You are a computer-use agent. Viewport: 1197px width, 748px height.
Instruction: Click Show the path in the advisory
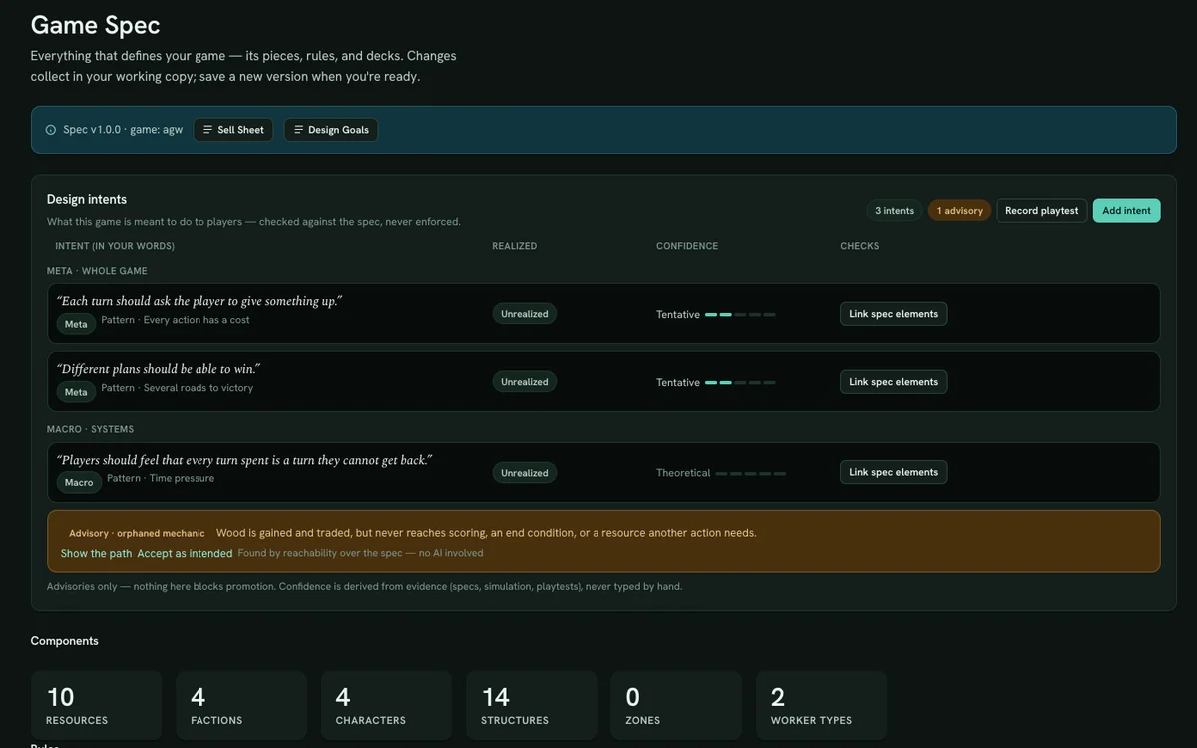pos(96,553)
